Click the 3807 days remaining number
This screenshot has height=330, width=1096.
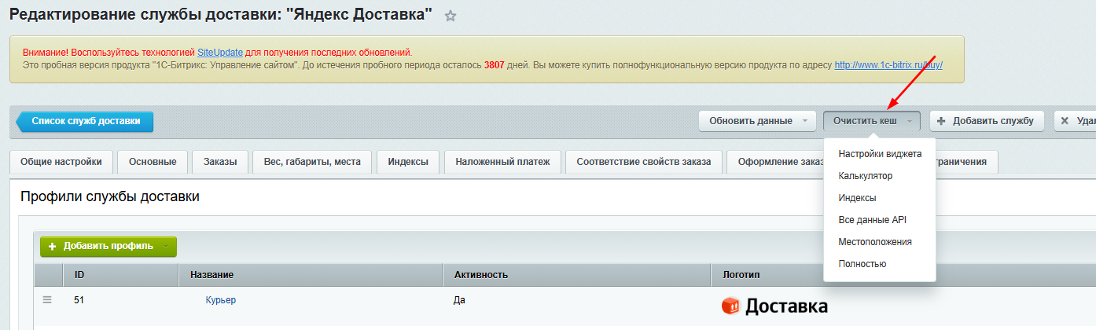(x=495, y=64)
